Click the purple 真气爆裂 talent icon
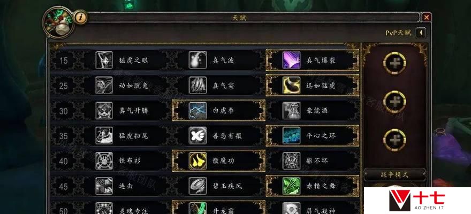 click(x=291, y=60)
